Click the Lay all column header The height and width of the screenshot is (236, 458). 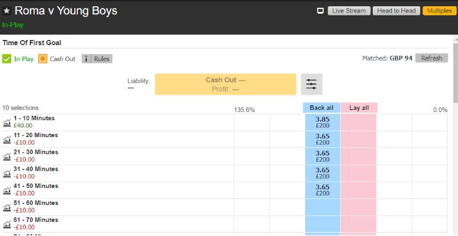coord(358,107)
